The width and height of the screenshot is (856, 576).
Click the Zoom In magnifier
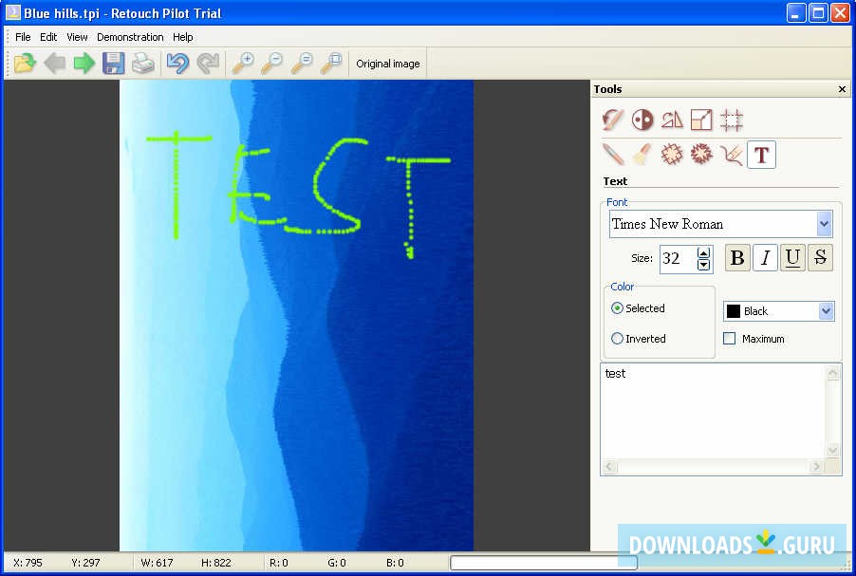[244, 64]
